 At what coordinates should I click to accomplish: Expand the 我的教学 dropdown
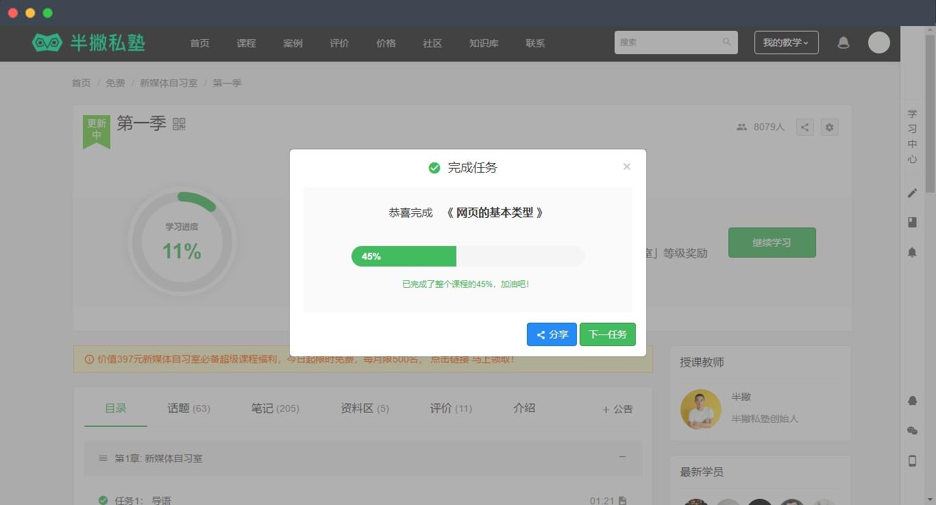[x=786, y=42]
